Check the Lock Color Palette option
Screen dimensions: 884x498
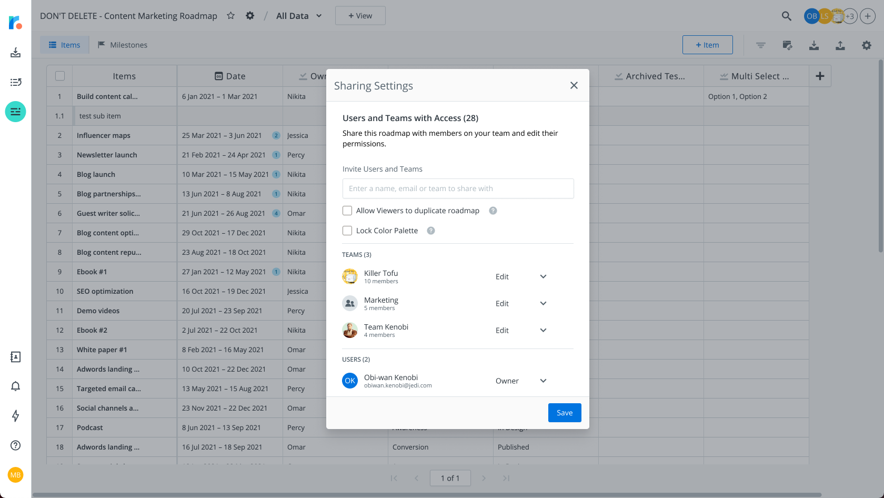[347, 230]
